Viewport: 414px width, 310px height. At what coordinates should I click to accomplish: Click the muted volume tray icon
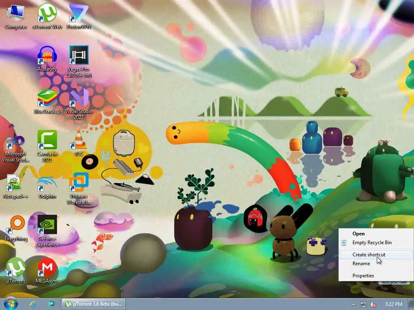pyautogui.click(x=373, y=304)
